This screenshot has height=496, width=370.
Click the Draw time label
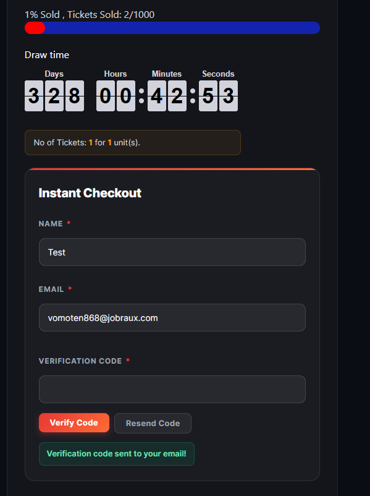pos(47,55)
